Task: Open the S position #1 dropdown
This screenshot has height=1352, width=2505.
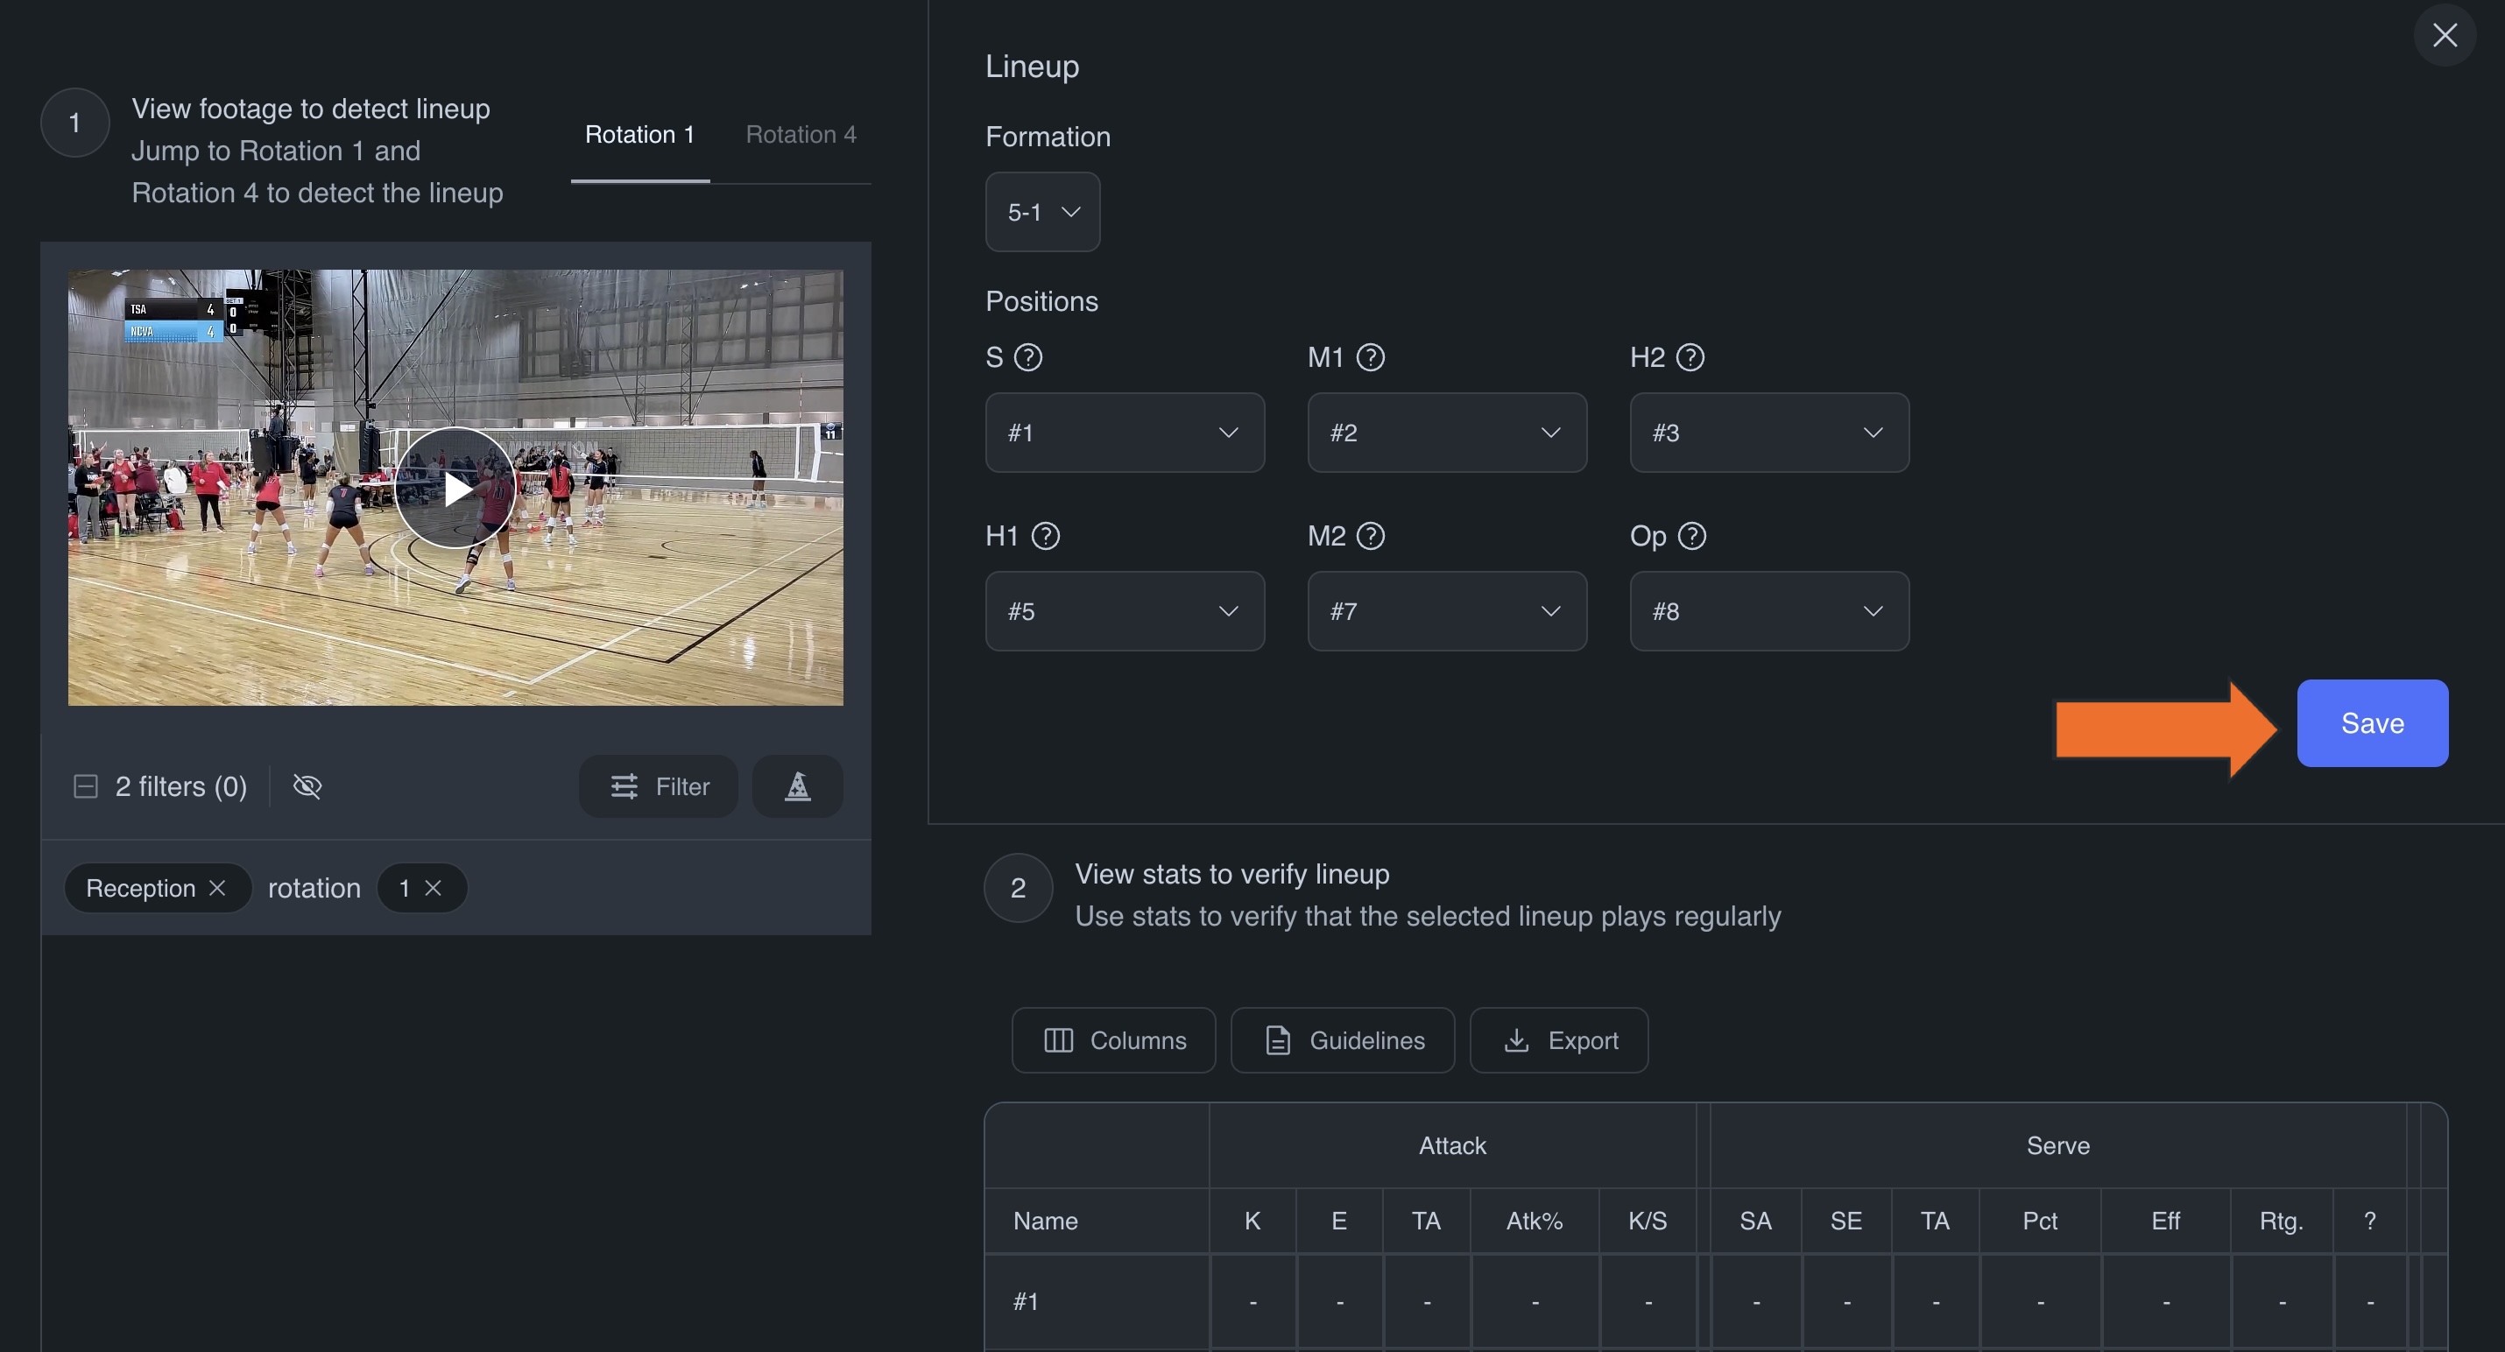Action: (1124, 433)
